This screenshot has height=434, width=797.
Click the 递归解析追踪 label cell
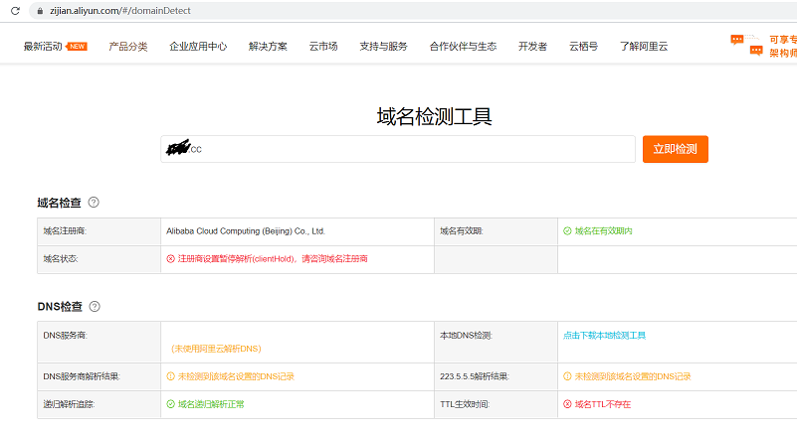pos(100,404)
